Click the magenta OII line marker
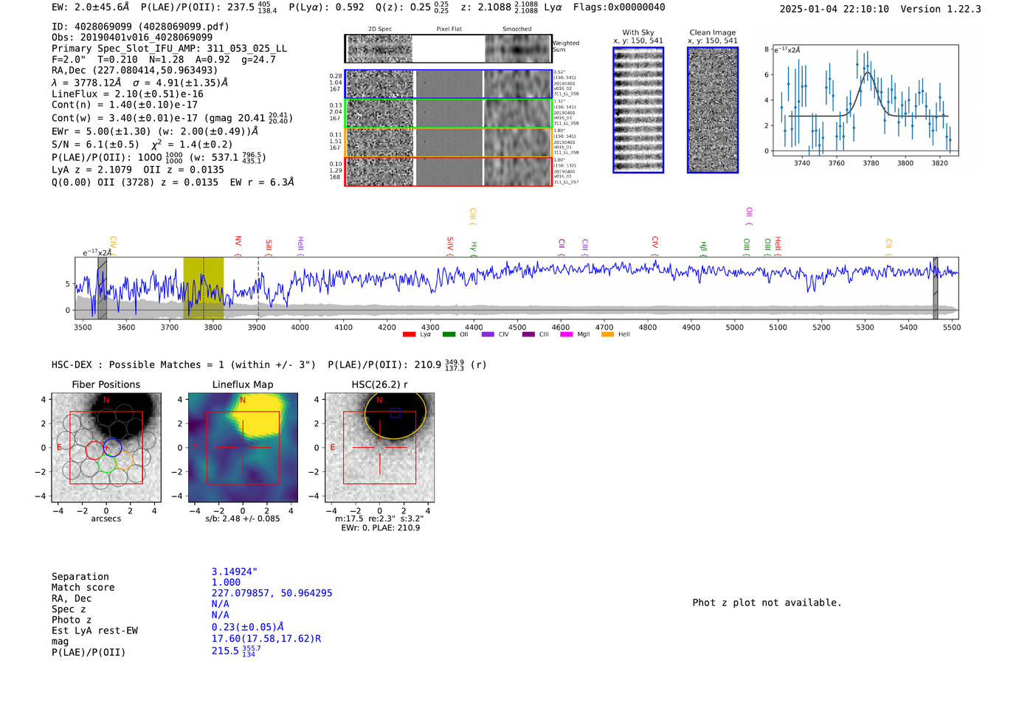The image size is (1033, 703). coord(750,216)
